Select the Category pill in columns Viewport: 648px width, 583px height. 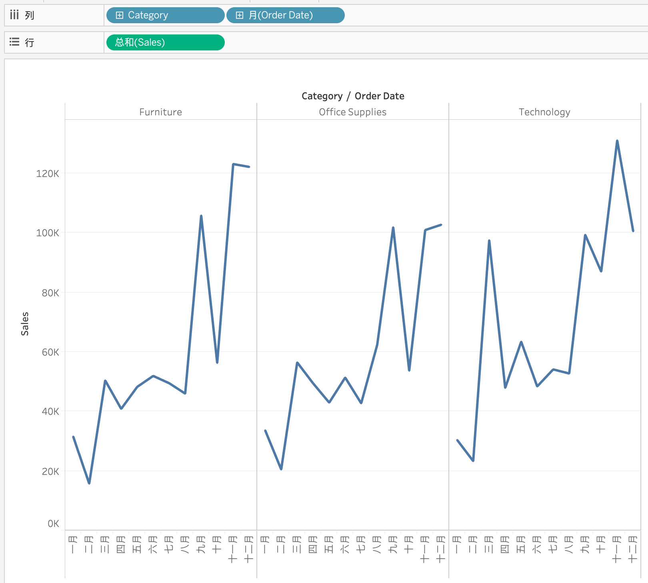[x=165, y=15]
